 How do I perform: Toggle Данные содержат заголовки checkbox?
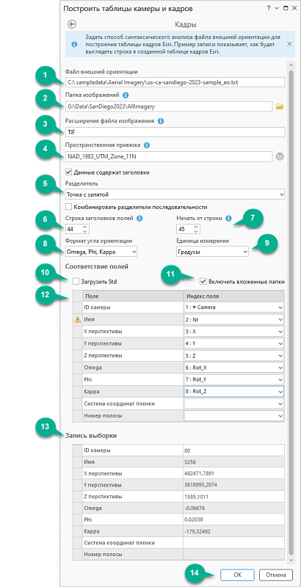click(68, 172)
